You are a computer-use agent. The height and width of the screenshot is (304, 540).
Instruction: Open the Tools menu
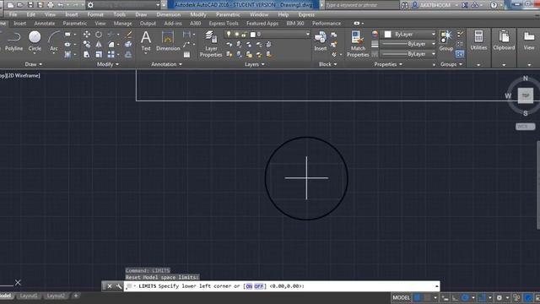click(120, 14)
